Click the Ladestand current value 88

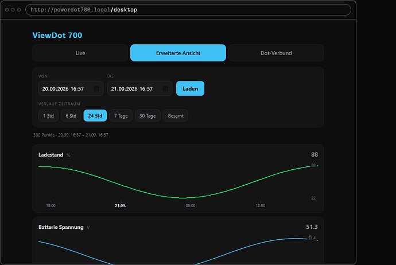(315, 154)
